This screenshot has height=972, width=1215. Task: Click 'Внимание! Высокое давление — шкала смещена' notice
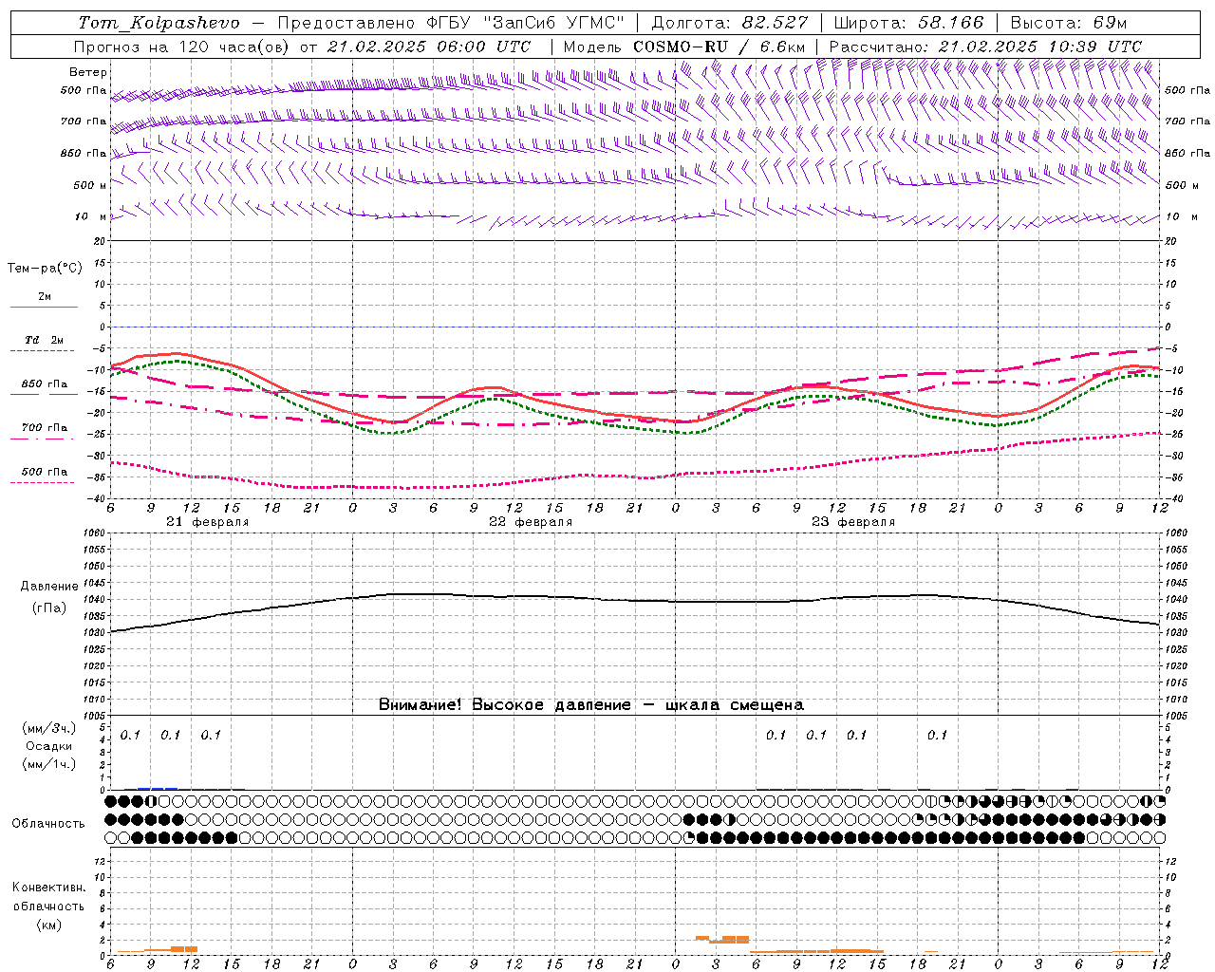click(x=591, y=705)
